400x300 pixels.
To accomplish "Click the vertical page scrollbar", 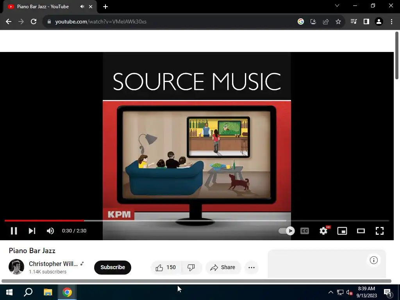I will [x=397, y=55].
